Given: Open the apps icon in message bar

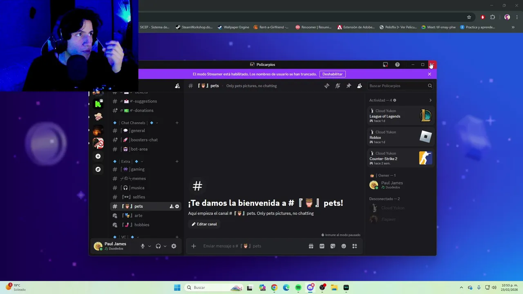Looking at the screenshot, I should point(355,246).
